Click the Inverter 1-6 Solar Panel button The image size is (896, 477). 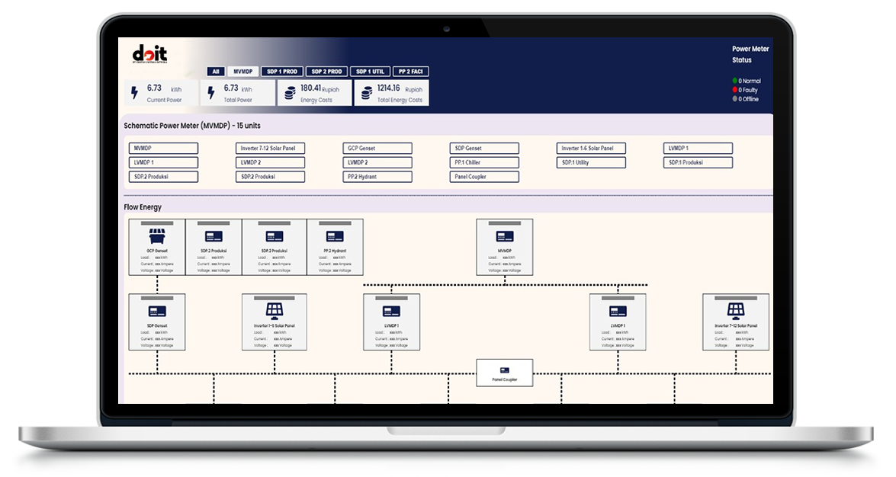pyautogui.click(x=592, y=149)
